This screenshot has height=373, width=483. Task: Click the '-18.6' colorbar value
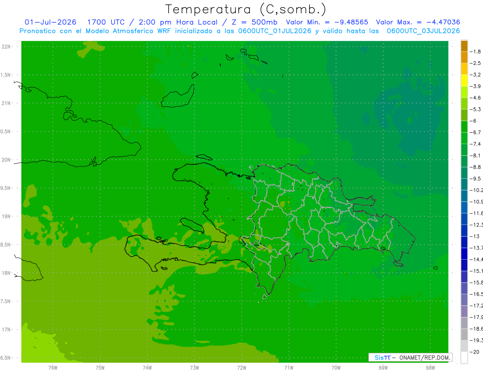click(476, 329)
